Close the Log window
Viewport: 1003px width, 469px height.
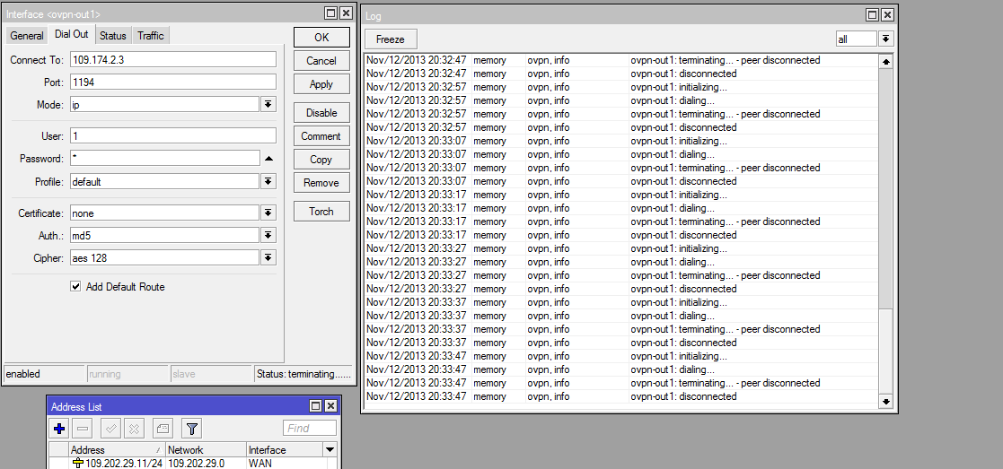(x=887, y=14)
